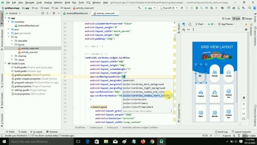Click the orientation icon in design toolbar
257x145 pixels.
pos(190,24)
